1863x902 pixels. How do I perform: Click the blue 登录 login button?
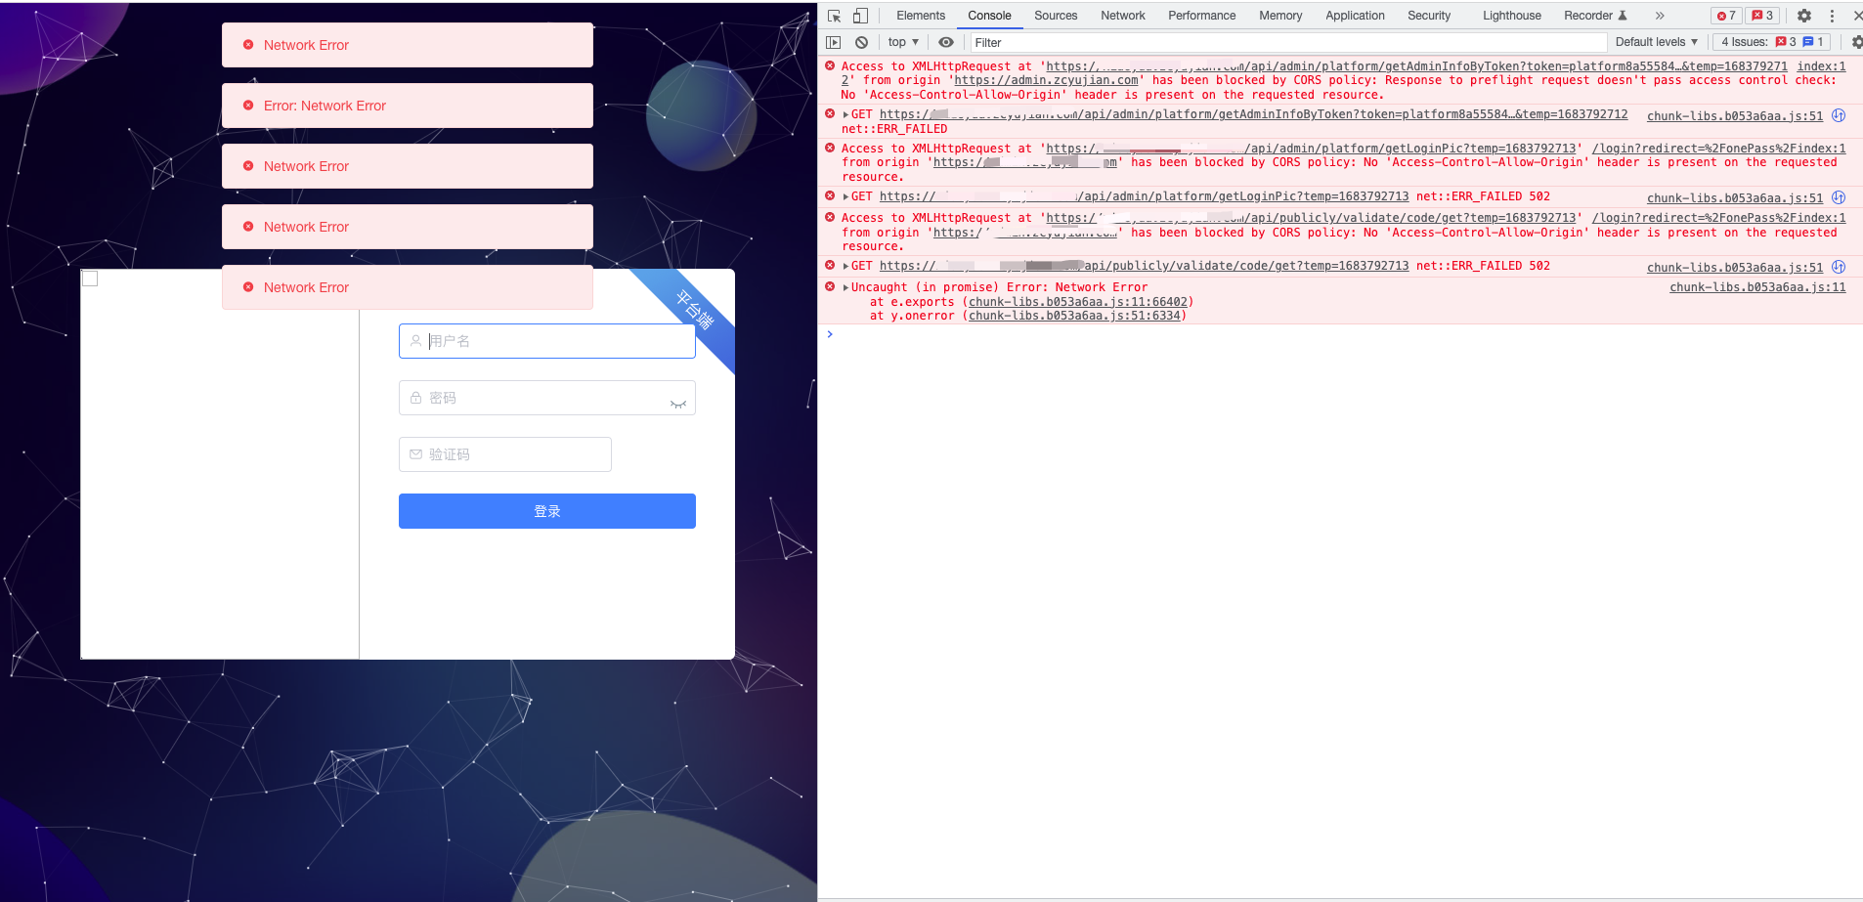547,511
